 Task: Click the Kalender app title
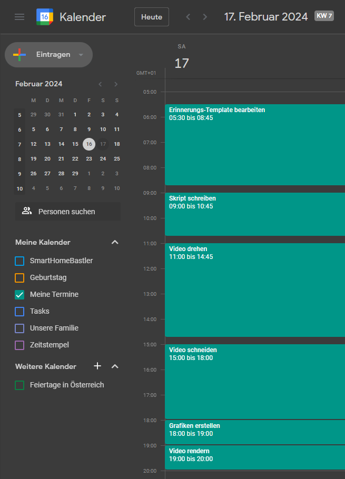[83, 17]
